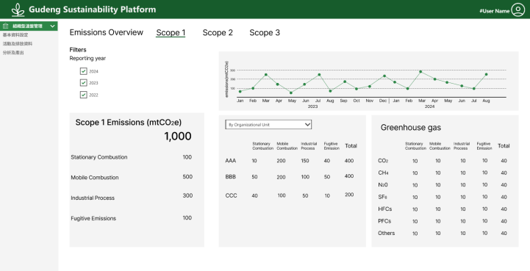The width and height of the screenshot is (530, 271).
Task: Select the Stationary Combustion row label
Action: [99, 157]
